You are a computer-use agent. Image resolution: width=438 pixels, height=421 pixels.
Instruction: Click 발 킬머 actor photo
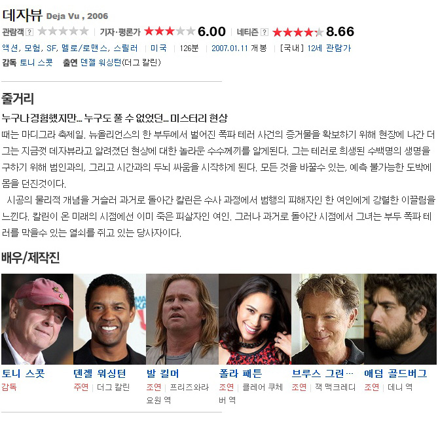pyautogui.click(x=183, y=319)
